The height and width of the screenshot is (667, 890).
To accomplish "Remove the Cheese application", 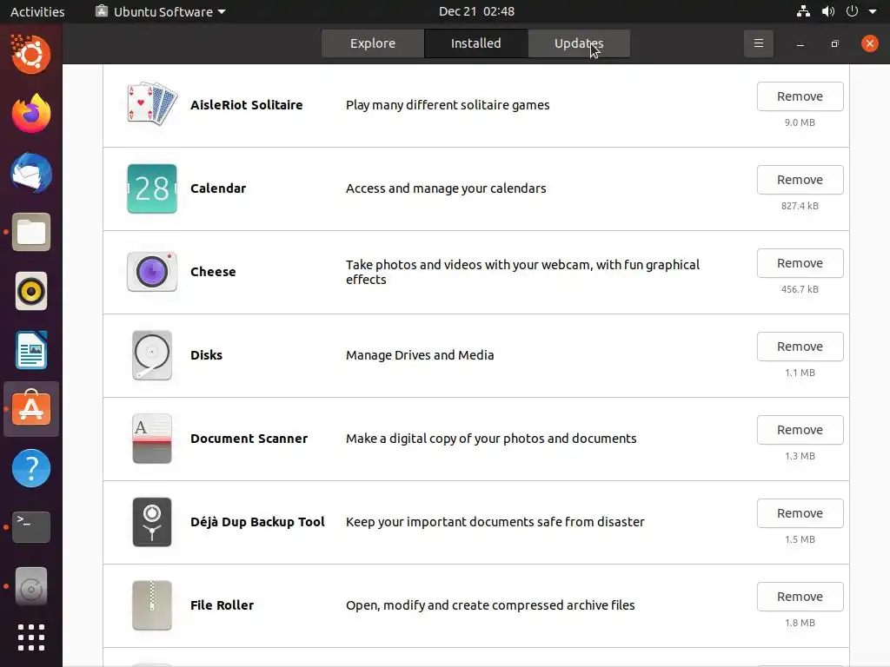I will (800, 263).
